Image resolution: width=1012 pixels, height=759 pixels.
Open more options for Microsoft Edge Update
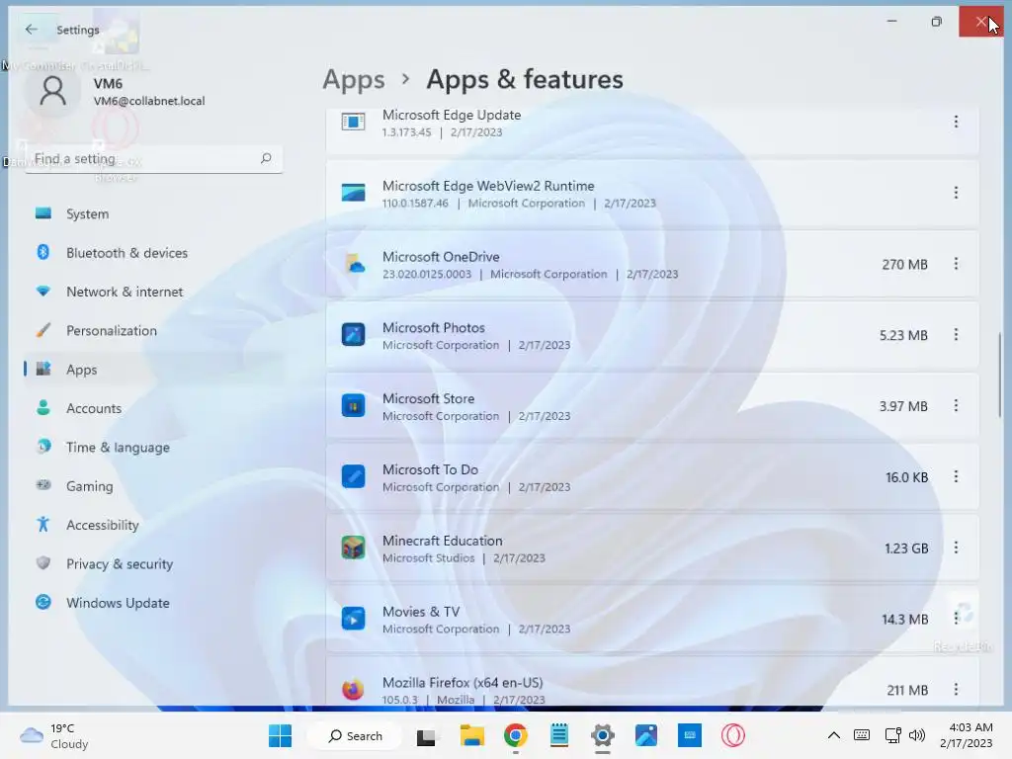click(x=956, y=122)
